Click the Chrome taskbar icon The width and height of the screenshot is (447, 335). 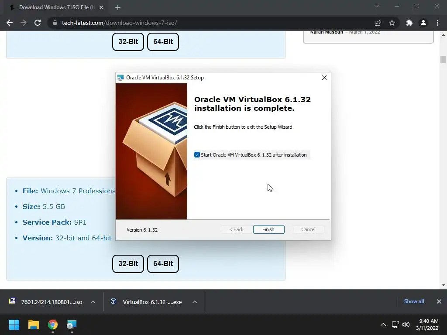click(x=53, y=325)
